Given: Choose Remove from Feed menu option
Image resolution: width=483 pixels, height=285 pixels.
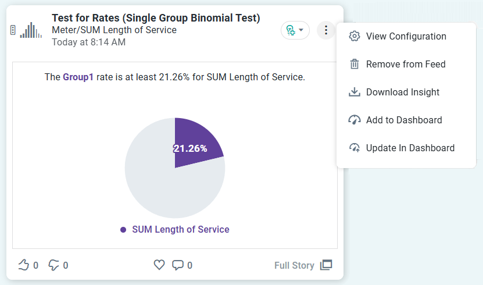Looking at the screenshot, I should 405,65.
